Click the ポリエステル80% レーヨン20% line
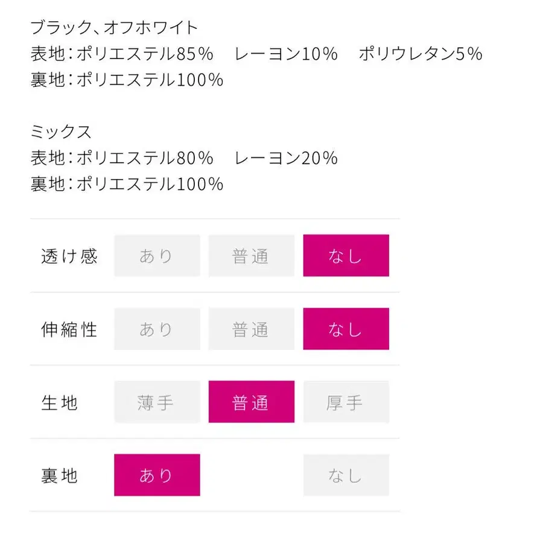Screen dimensions: 543x543 [184, 158]
